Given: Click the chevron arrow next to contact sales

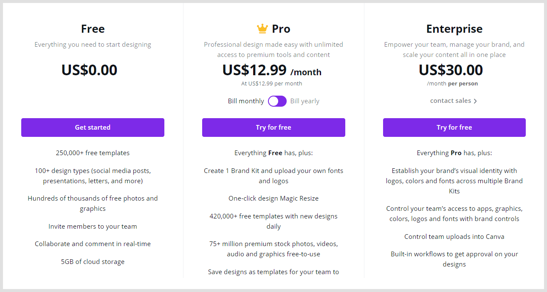Looking at the screenshot, I should [x=475, y=101].
